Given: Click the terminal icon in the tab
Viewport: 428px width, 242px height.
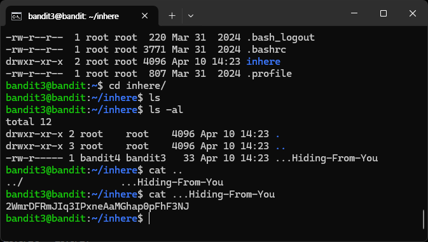Looking at the screenshot, I should point(17,17).
